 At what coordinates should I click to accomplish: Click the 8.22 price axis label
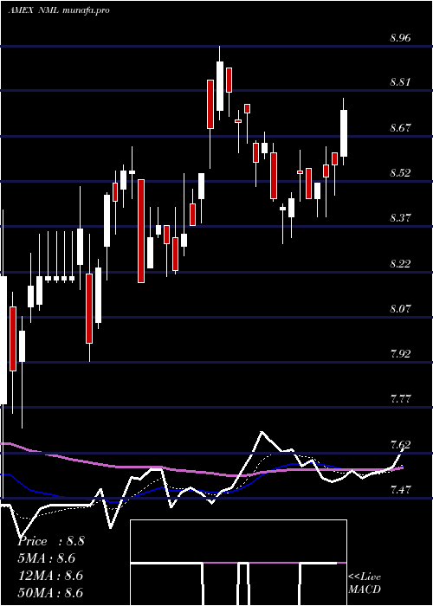(400, 263)
